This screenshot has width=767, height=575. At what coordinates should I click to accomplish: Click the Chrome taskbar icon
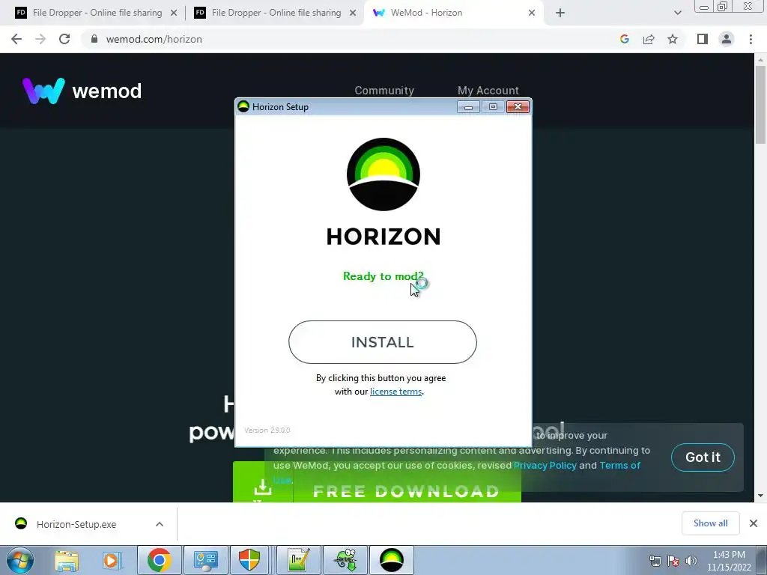(x=160, y=560)
